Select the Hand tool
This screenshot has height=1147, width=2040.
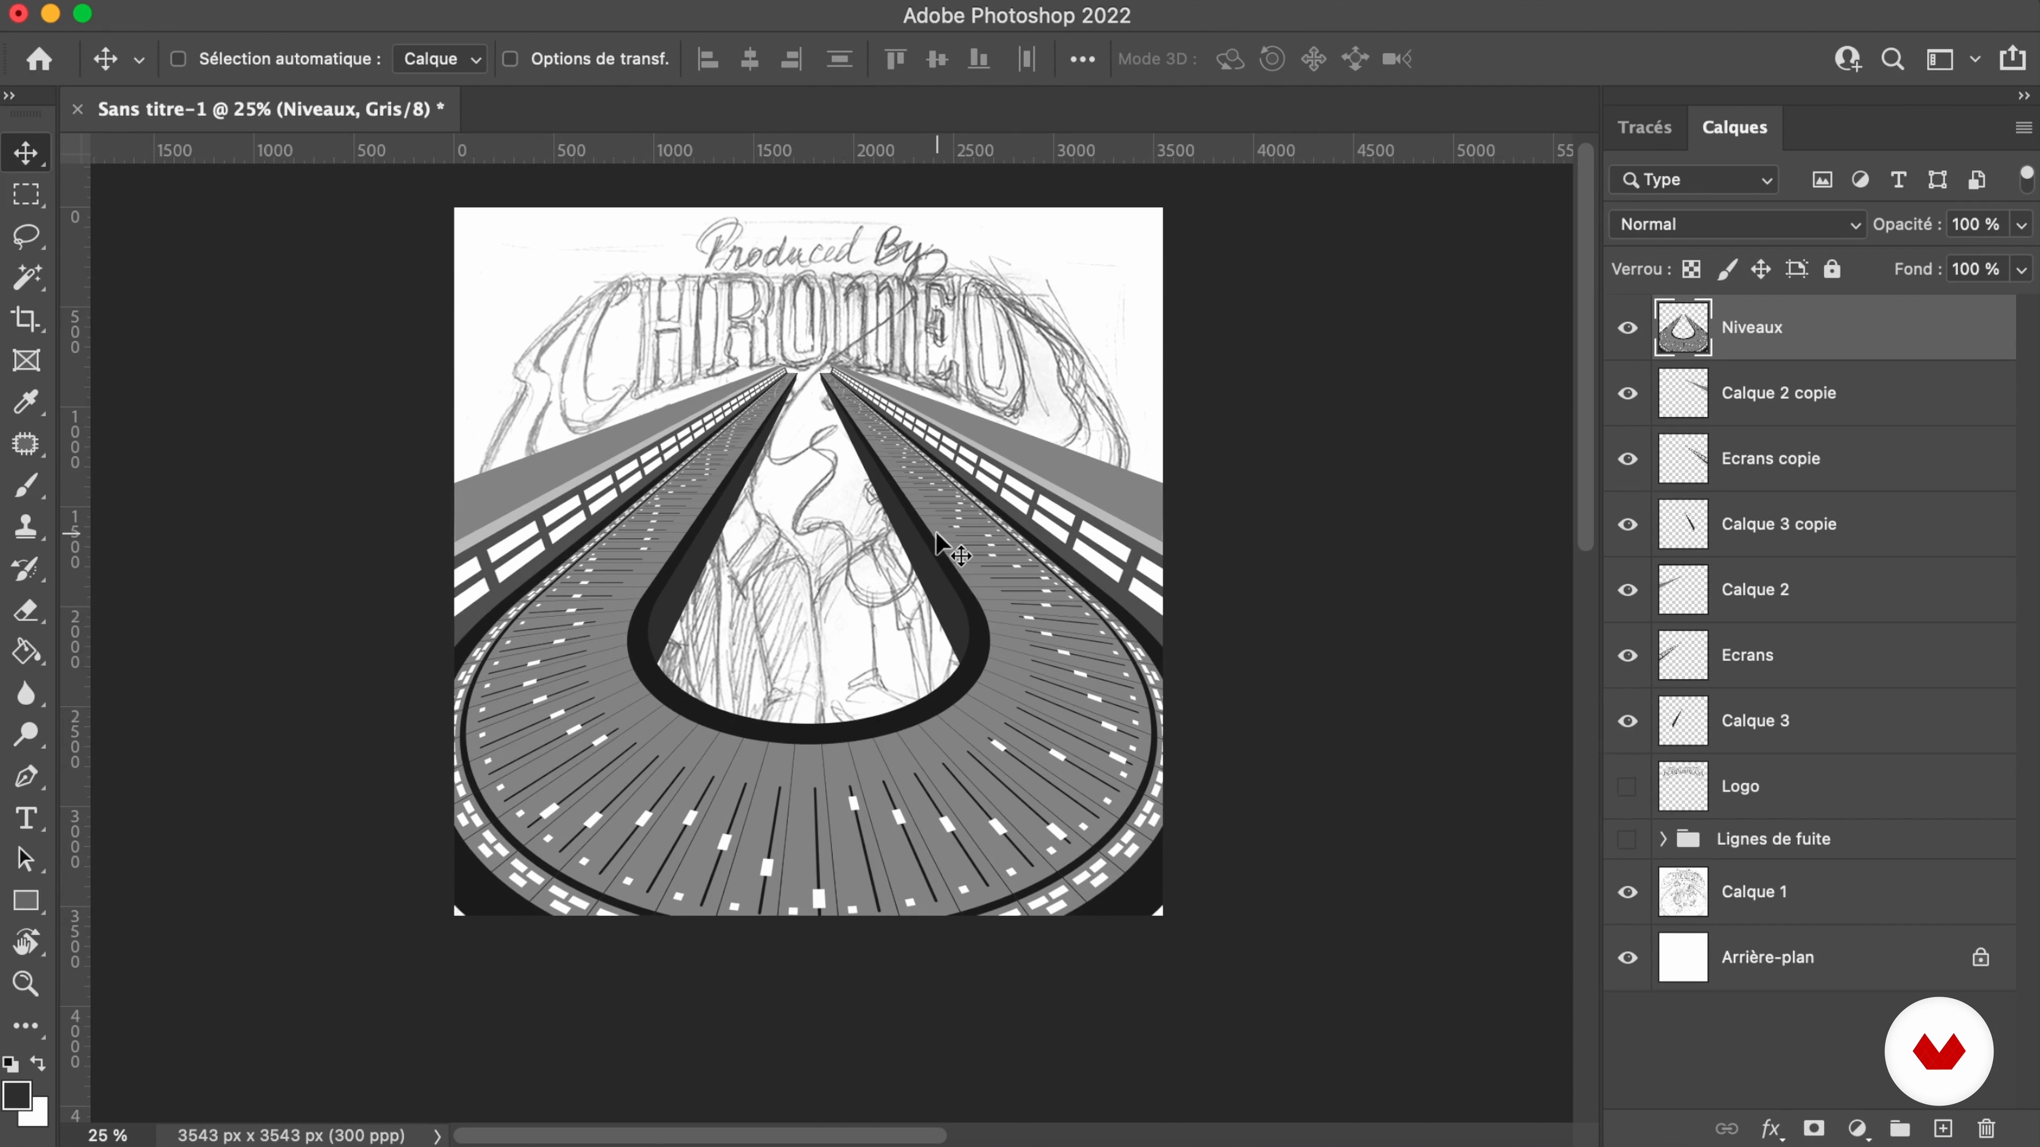pos(26,943)
